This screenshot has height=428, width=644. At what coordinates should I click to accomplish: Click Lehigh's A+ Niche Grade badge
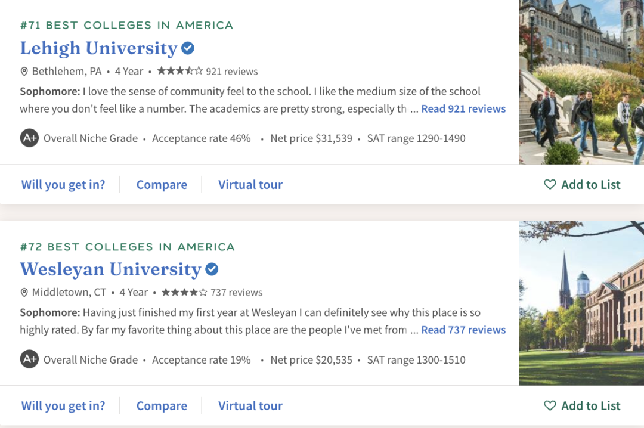pos(29,138)
